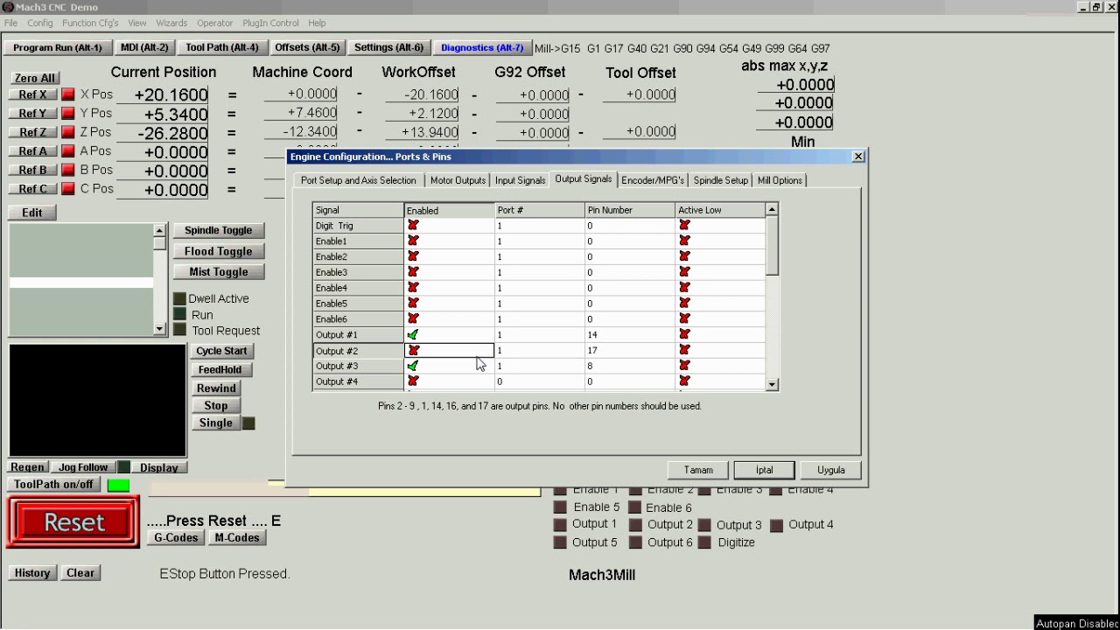1120x630 pixels.
Task: Select Output #2 Enabled cell field
Action: pyautogui.click(x=450, y=350)
